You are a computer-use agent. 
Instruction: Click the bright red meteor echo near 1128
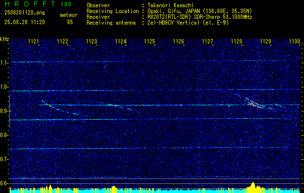254,103
